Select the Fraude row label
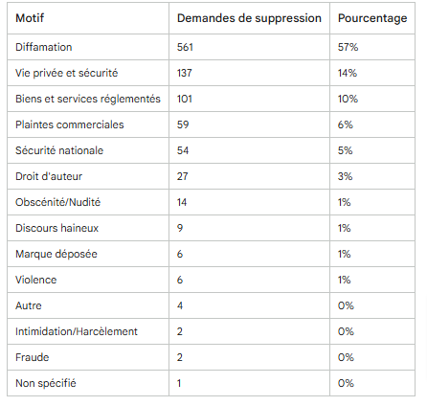This screenshot has width=427, height=406. (x=33, y=357)
